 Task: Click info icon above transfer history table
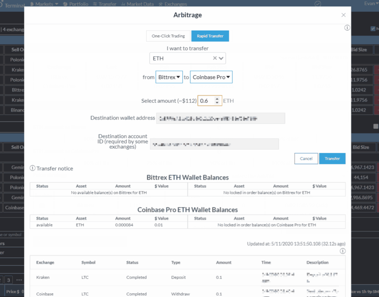(x=342, y=251)
